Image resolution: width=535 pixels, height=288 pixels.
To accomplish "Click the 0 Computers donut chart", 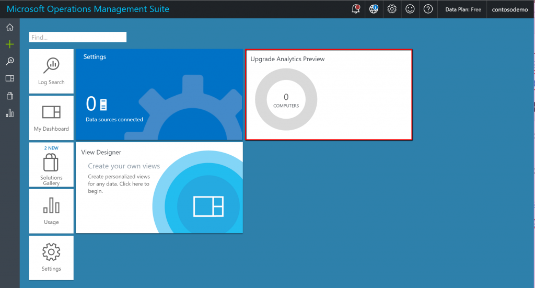I will (x=286, y=99).
